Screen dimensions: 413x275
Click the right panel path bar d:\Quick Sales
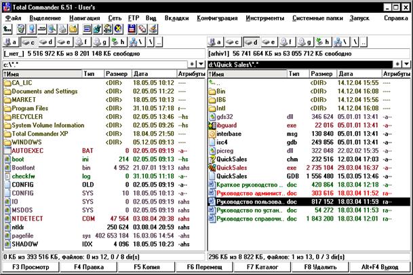click(300, 65)
